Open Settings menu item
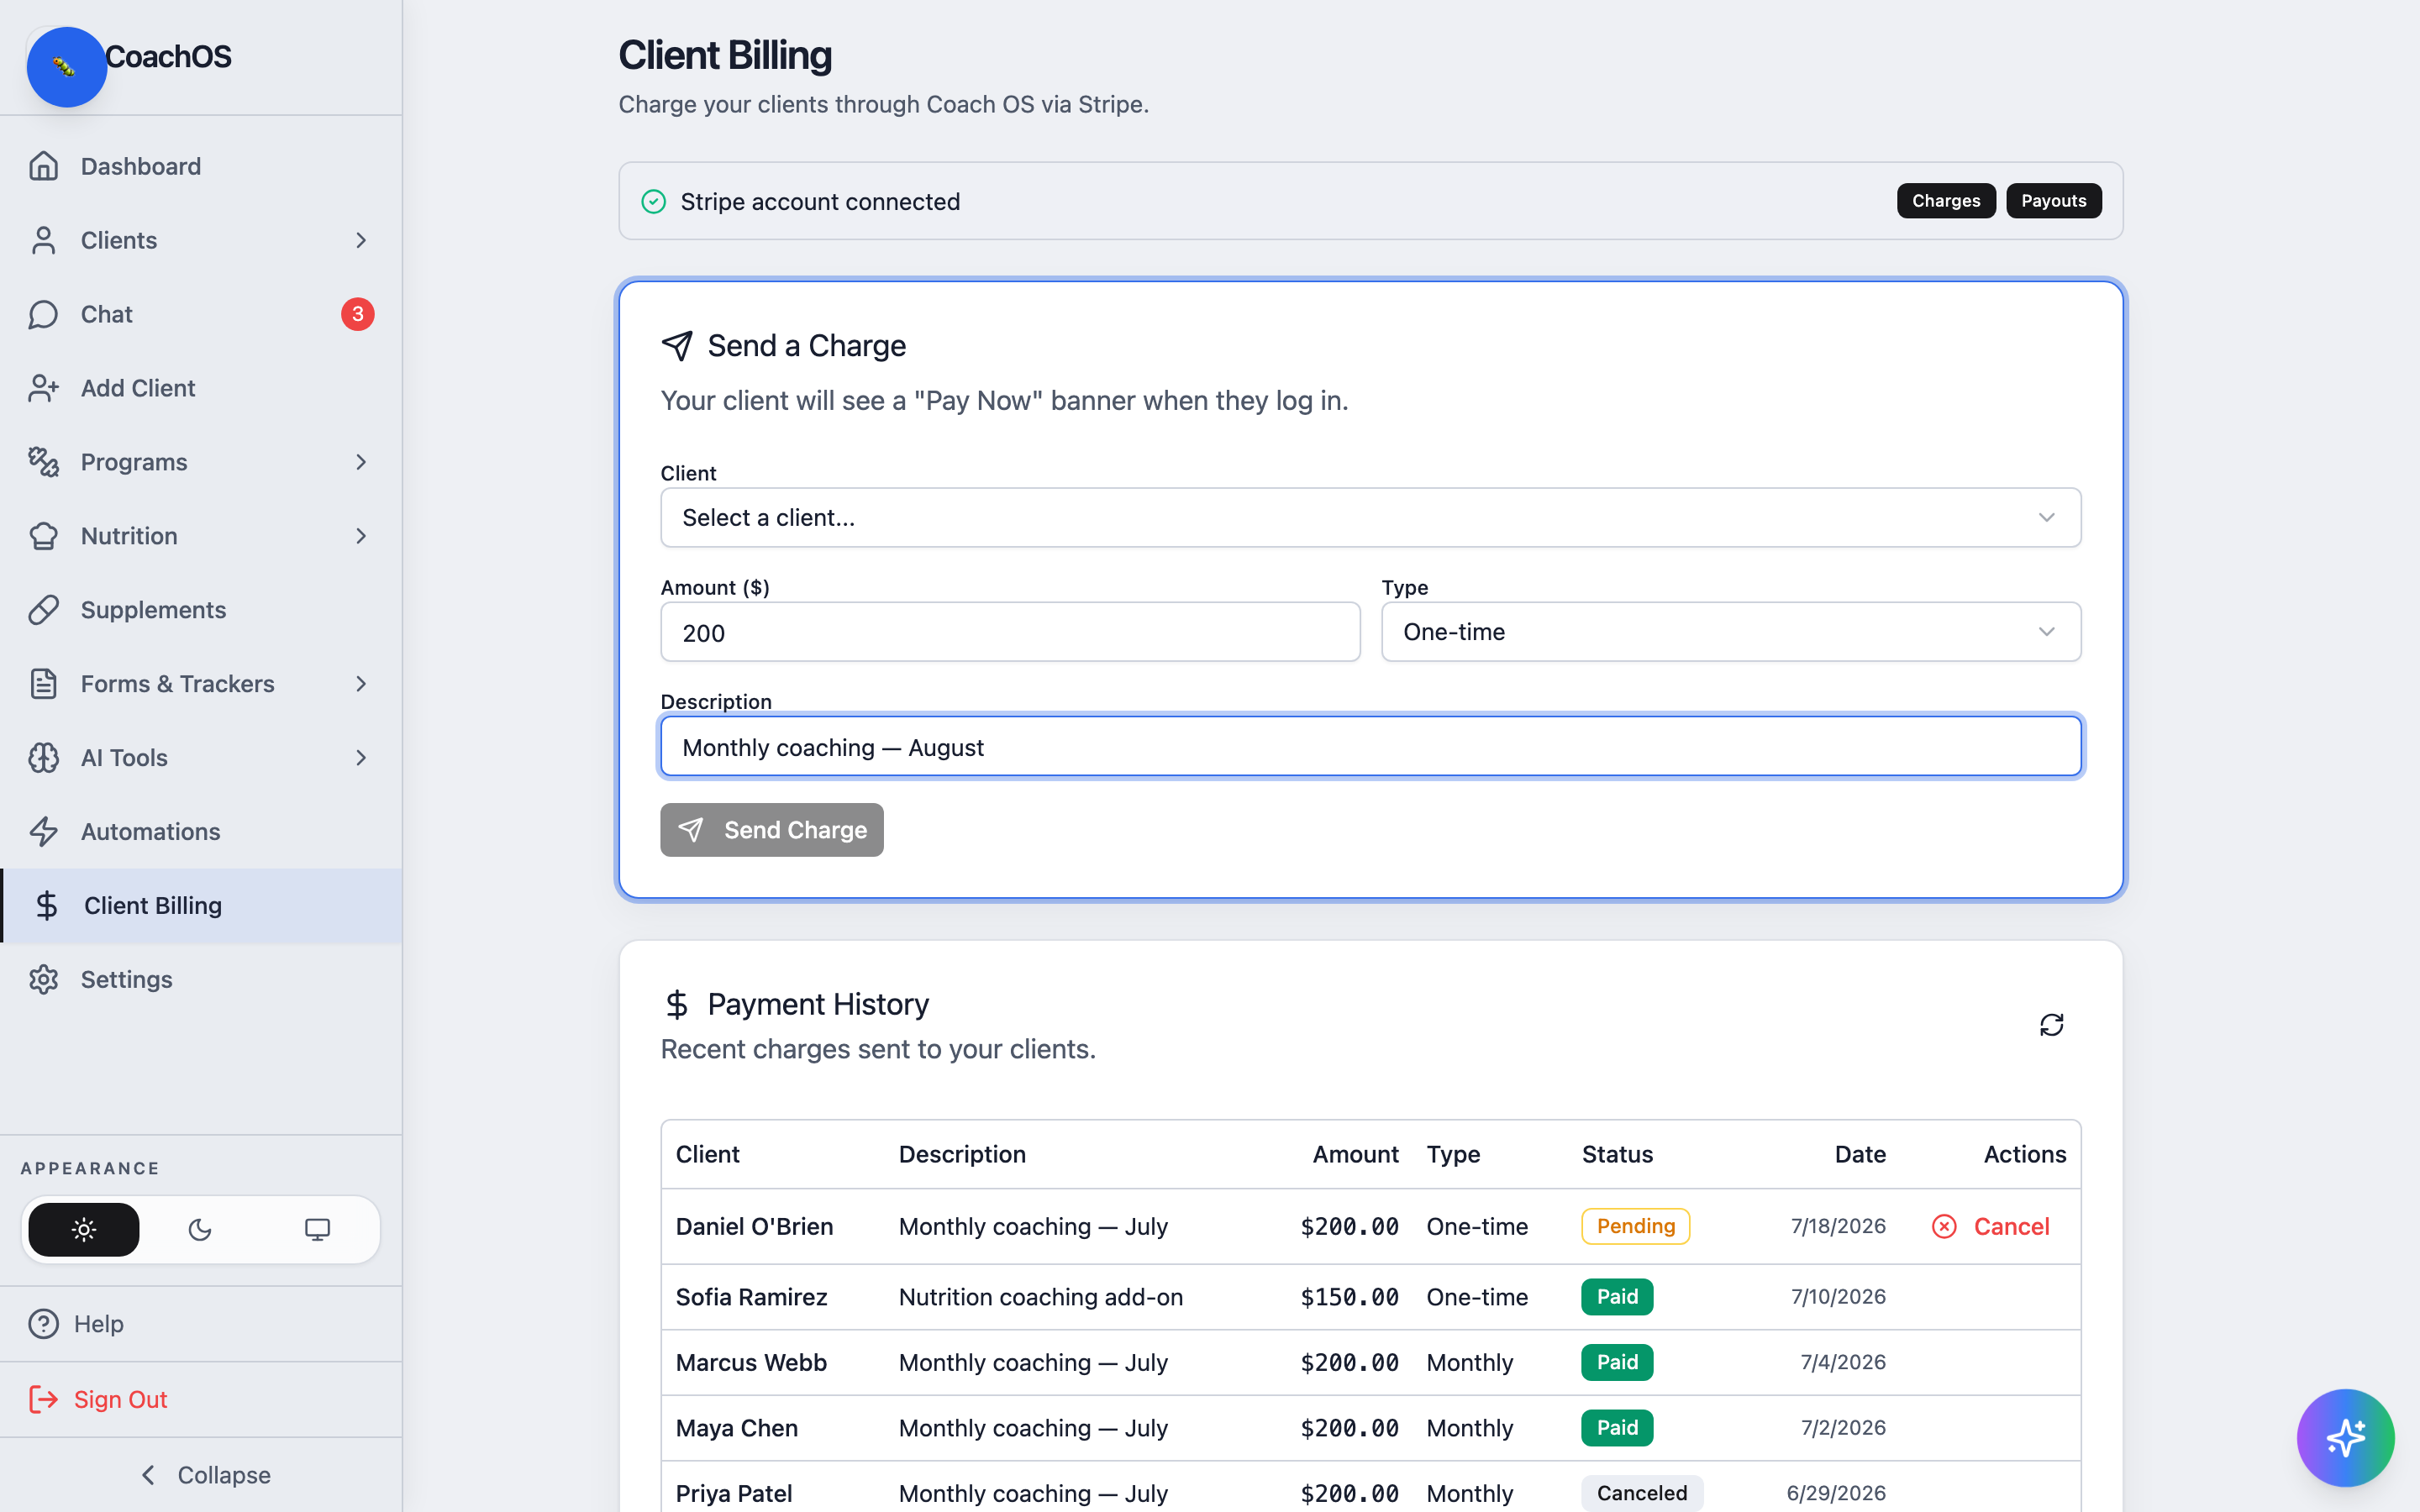Screen dimensions: 2420x1512 (x=201, y=980)
